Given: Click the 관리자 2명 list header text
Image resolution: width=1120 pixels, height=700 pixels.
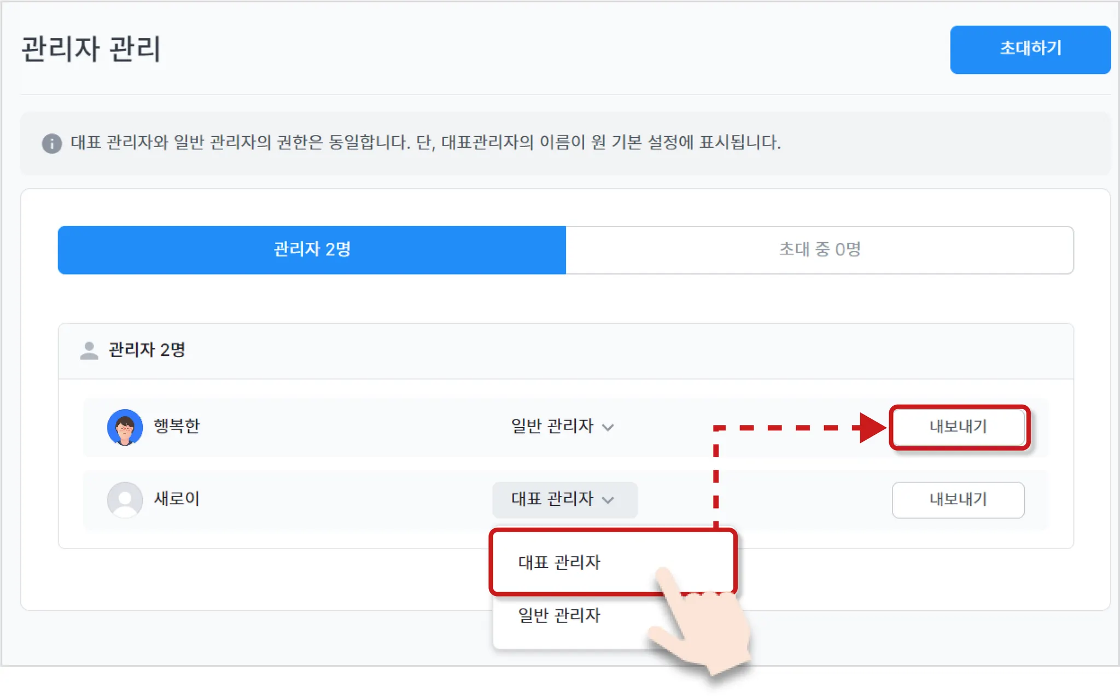Looking at the screenshot, I should (147, 350).
